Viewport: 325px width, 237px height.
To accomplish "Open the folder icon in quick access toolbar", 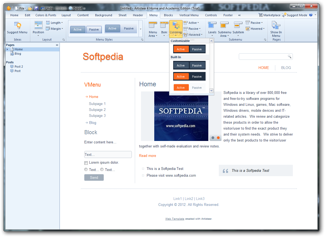I will click(30, 8).
